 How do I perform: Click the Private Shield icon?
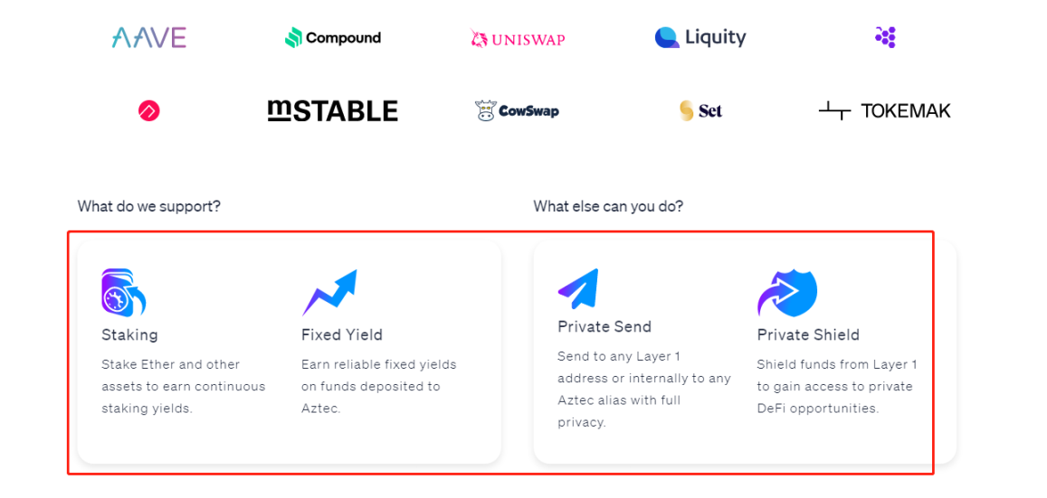[x=786, y=293]
